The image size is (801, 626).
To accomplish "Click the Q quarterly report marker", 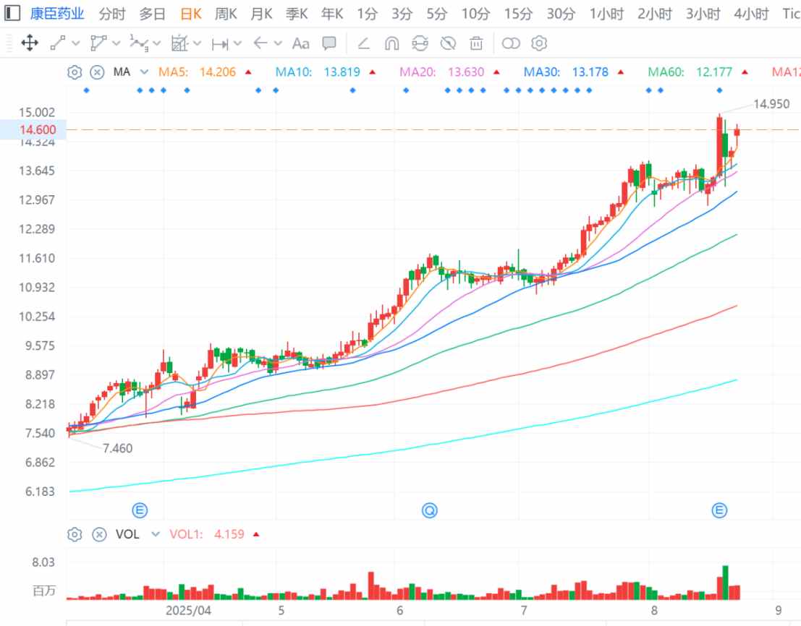I will [430, 510].
